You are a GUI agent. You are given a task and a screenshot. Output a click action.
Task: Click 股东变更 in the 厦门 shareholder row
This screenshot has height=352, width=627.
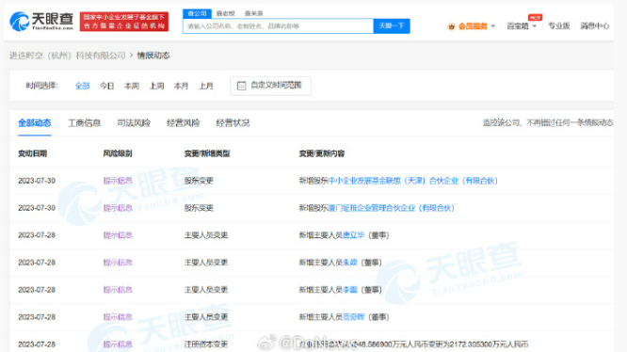click(x=199, y=208)
